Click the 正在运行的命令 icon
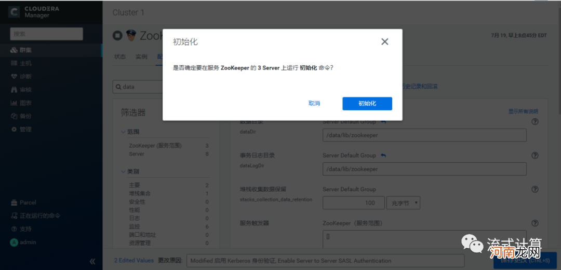This screenshot has height=270, width=561. click(x=14, y=216)
